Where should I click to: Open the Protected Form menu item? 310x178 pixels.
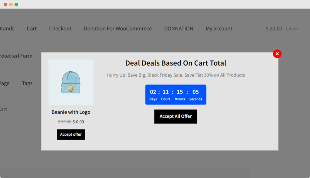[x=16, y=56]
